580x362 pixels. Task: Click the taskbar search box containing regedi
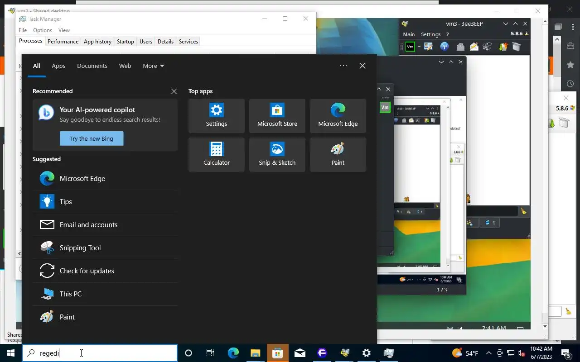pyautogui.click(x=100, y=353)
